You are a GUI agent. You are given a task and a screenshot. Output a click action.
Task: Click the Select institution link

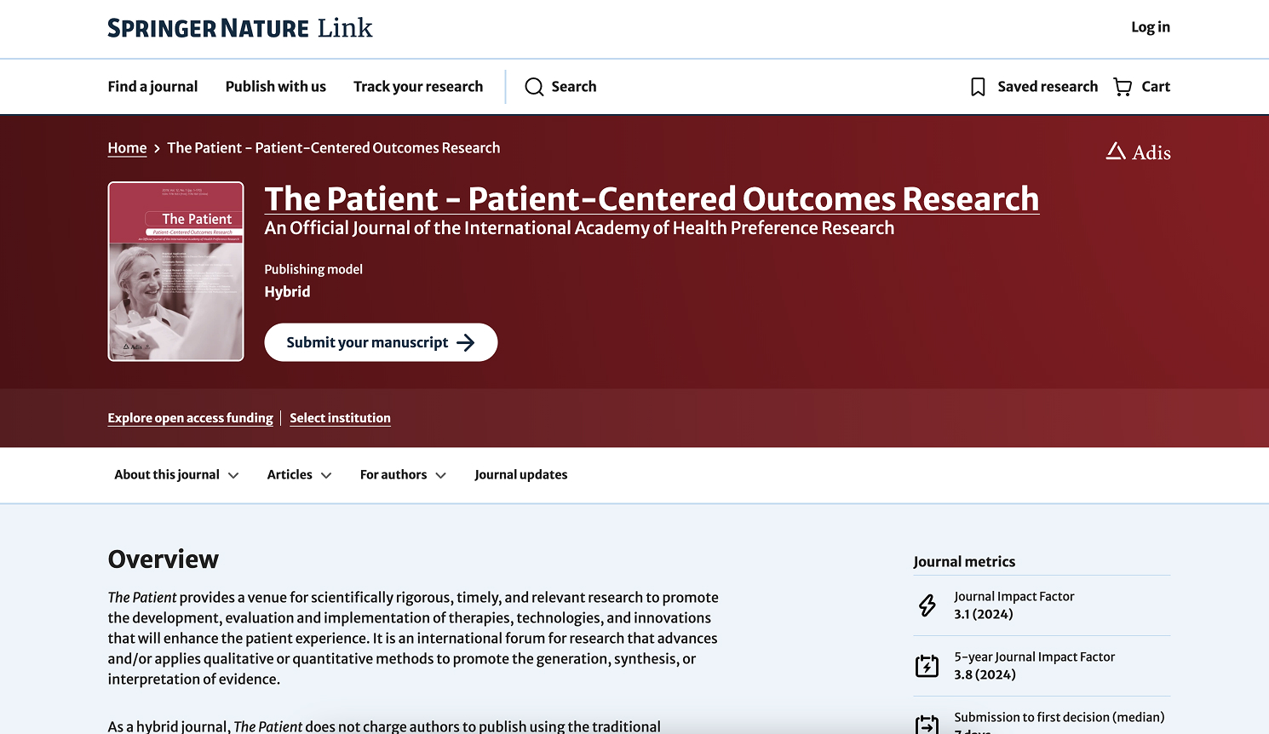[x=340, y=418]
